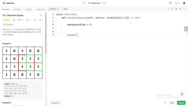Switch to the Description tab
This screenshot has width=188, height=106.
6,9
